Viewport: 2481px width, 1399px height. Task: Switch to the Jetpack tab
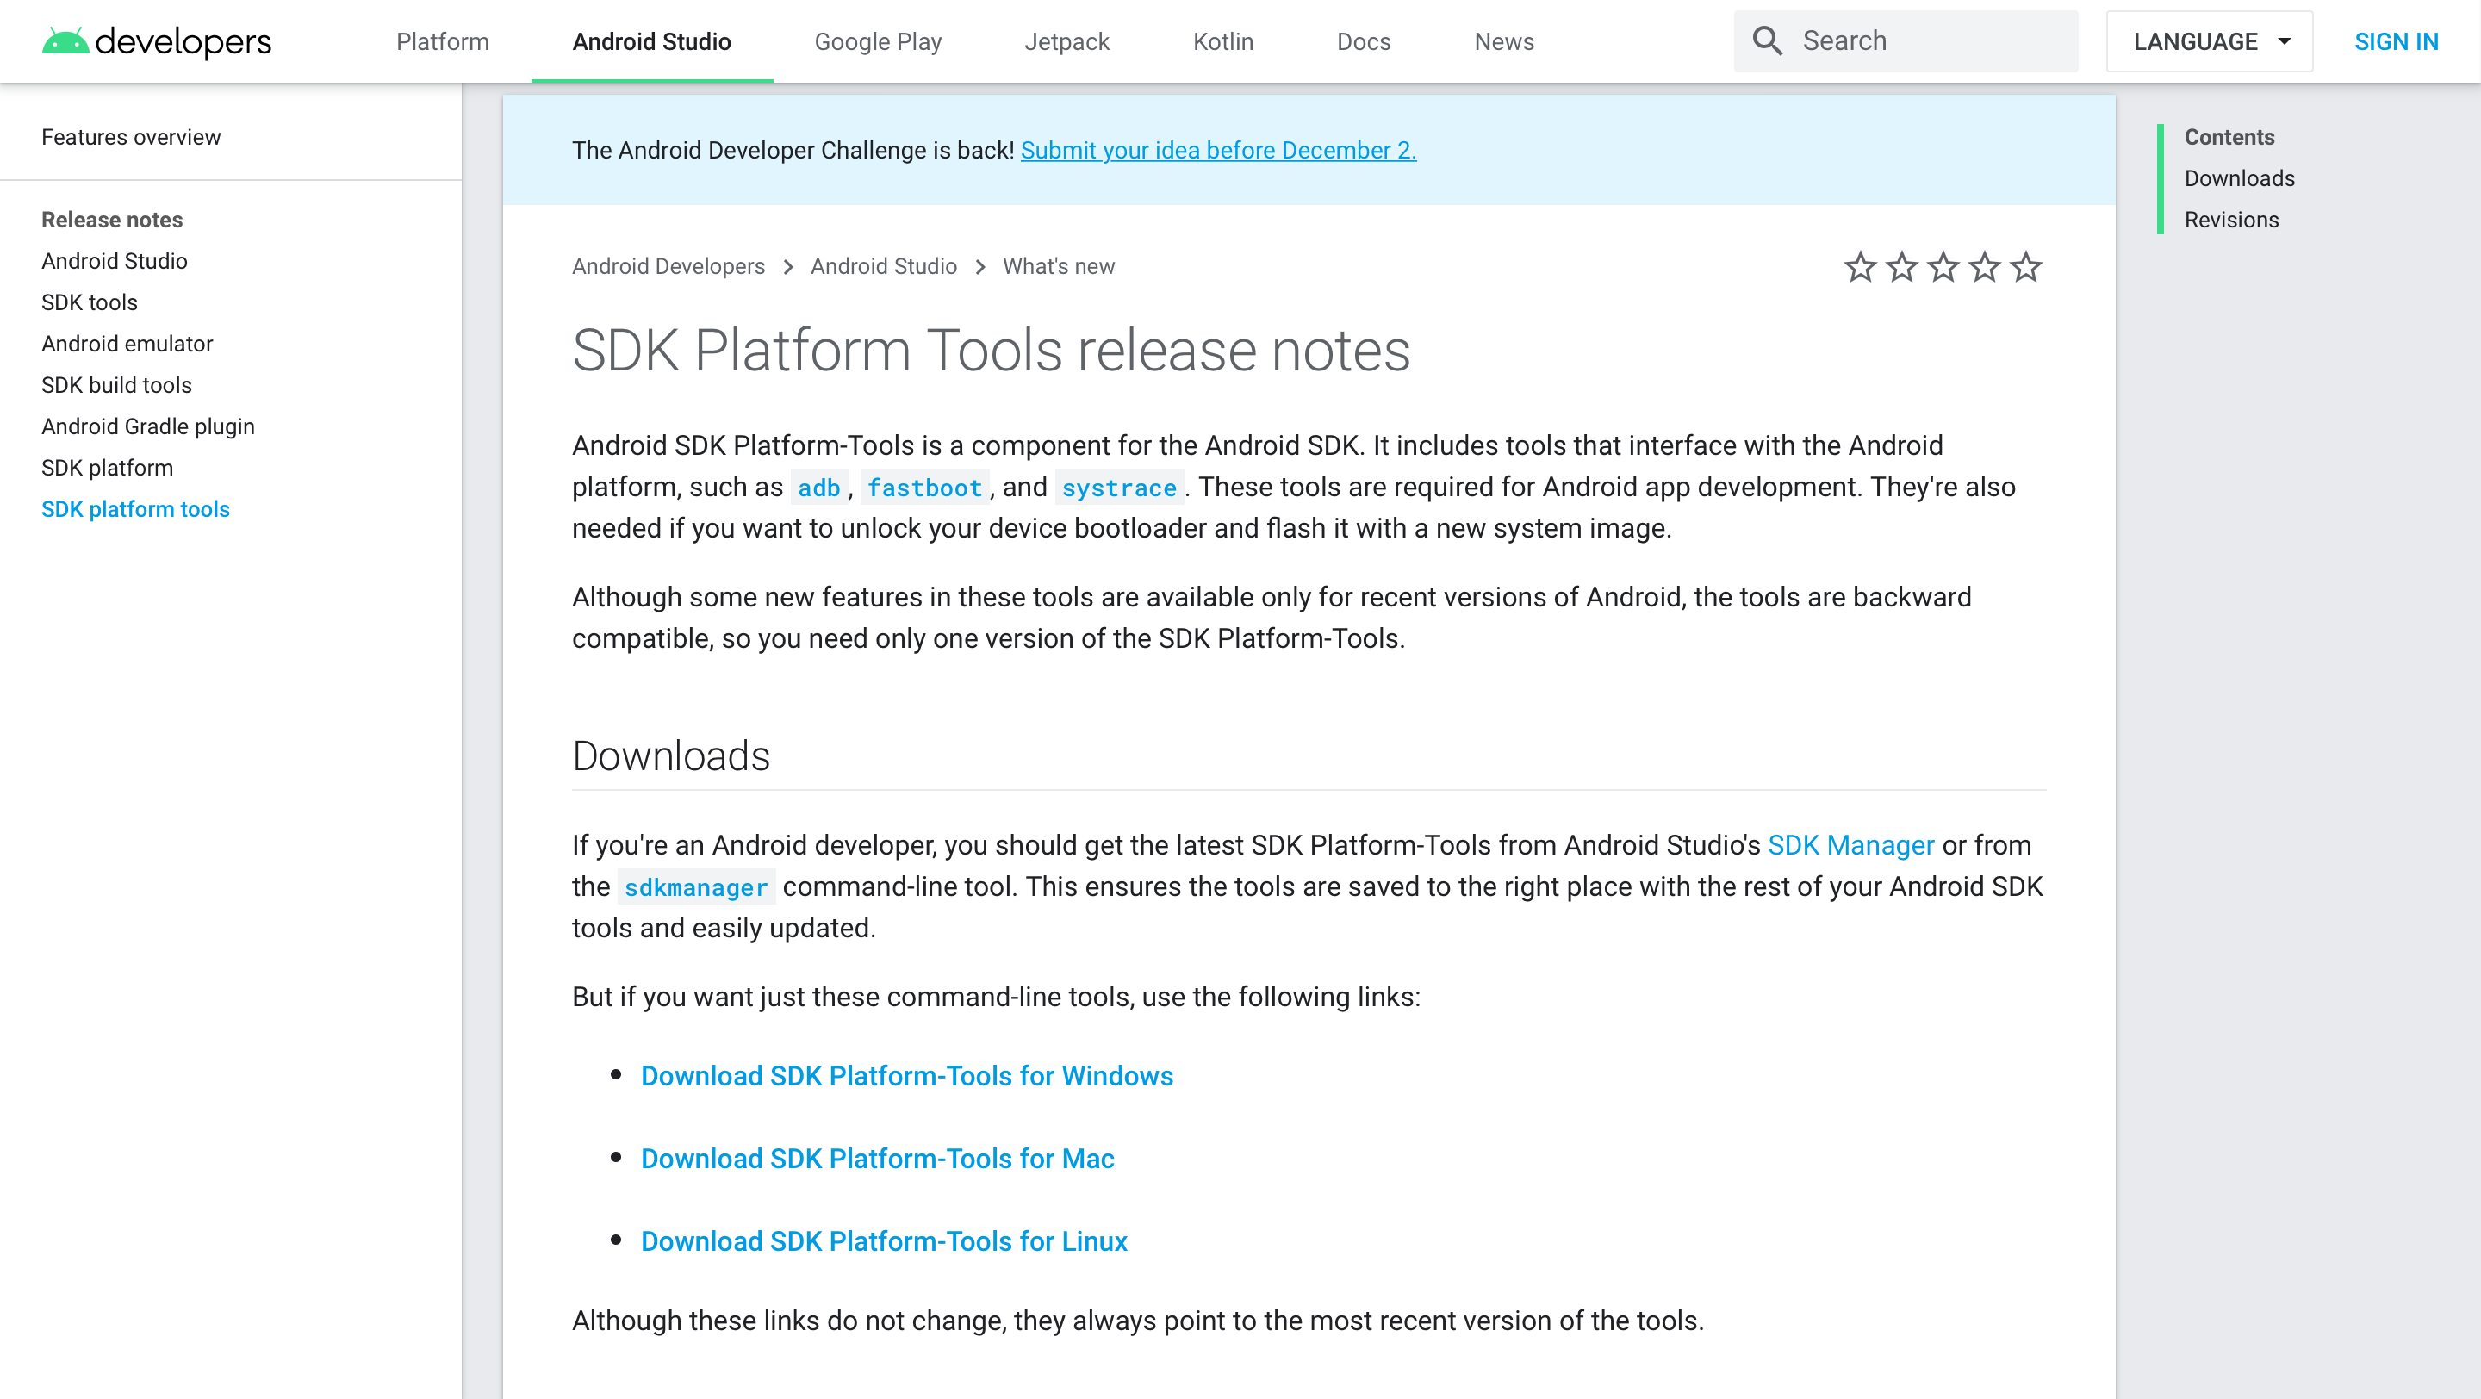coord(1066,41)
